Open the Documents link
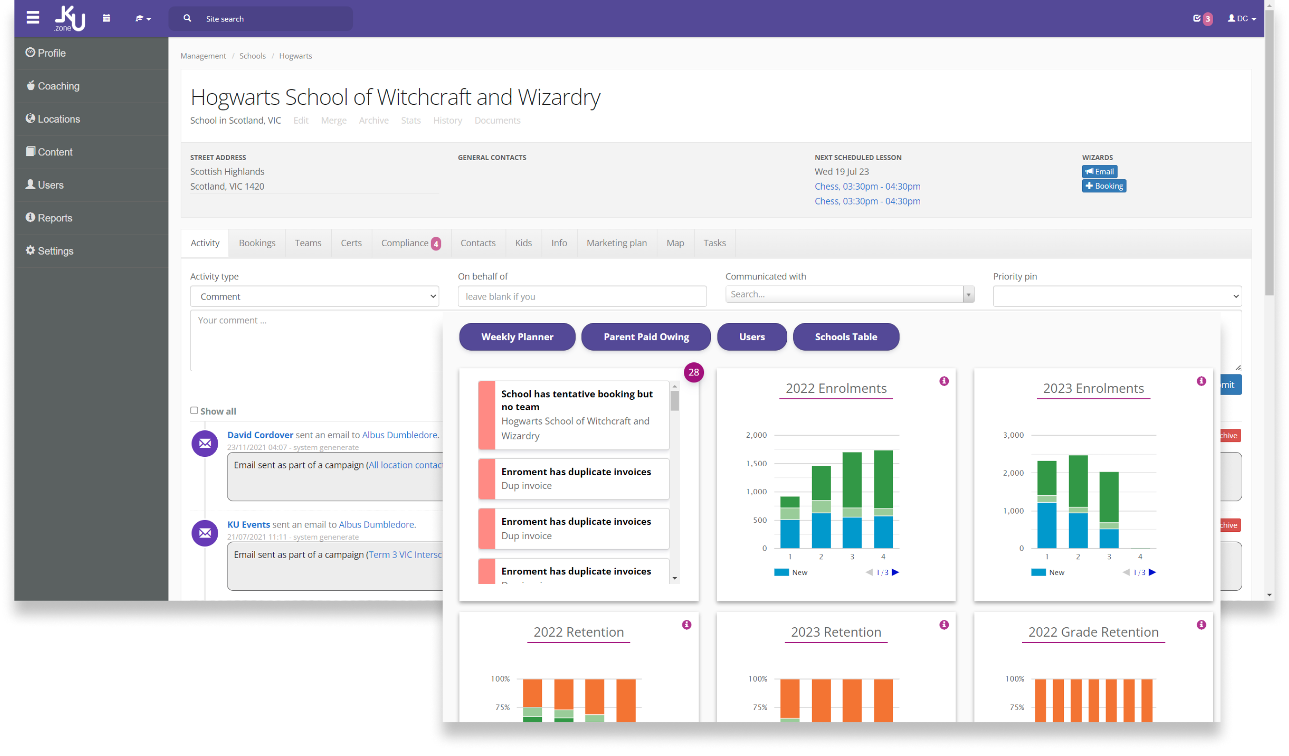 pos(497,120)
